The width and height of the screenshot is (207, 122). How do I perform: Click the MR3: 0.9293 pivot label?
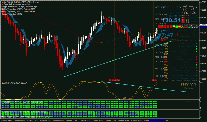click(x=161, y=7)
